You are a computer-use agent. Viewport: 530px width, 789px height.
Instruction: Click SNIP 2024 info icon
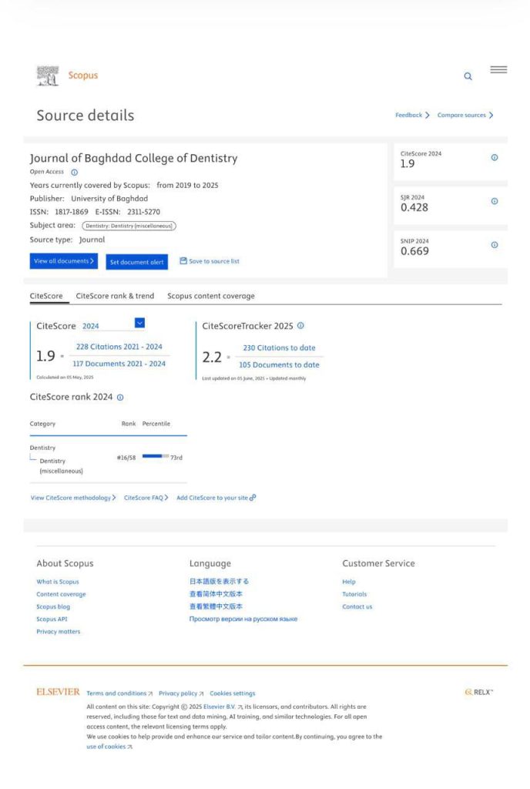(495, 245)
